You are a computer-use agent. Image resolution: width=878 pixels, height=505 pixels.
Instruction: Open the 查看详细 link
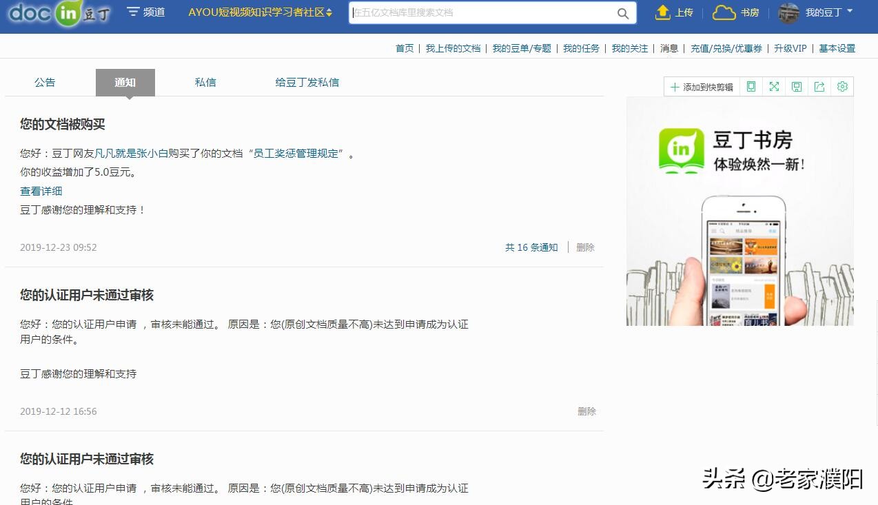click(41, 192)
